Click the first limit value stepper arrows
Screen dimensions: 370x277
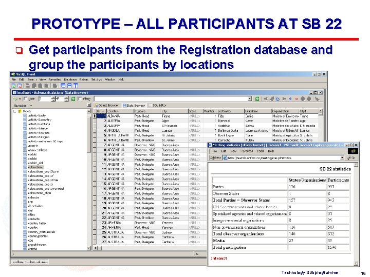(53, 98)
